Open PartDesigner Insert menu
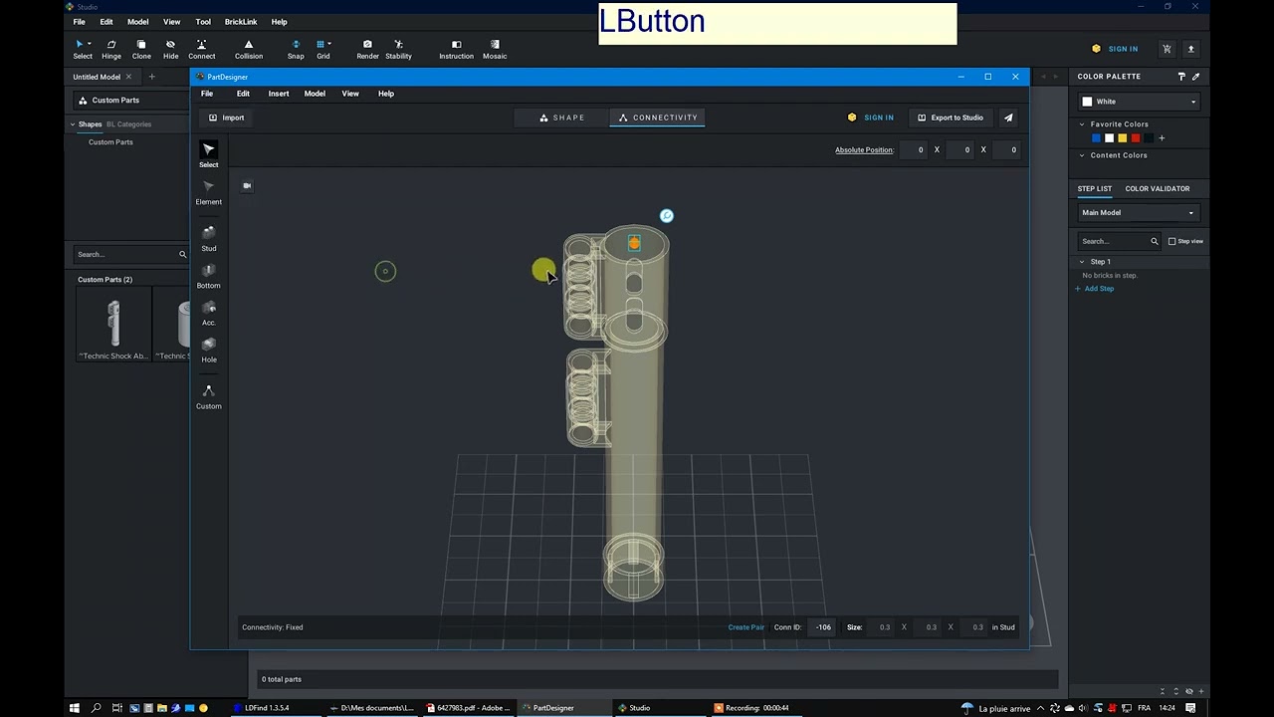 point(279,94)
